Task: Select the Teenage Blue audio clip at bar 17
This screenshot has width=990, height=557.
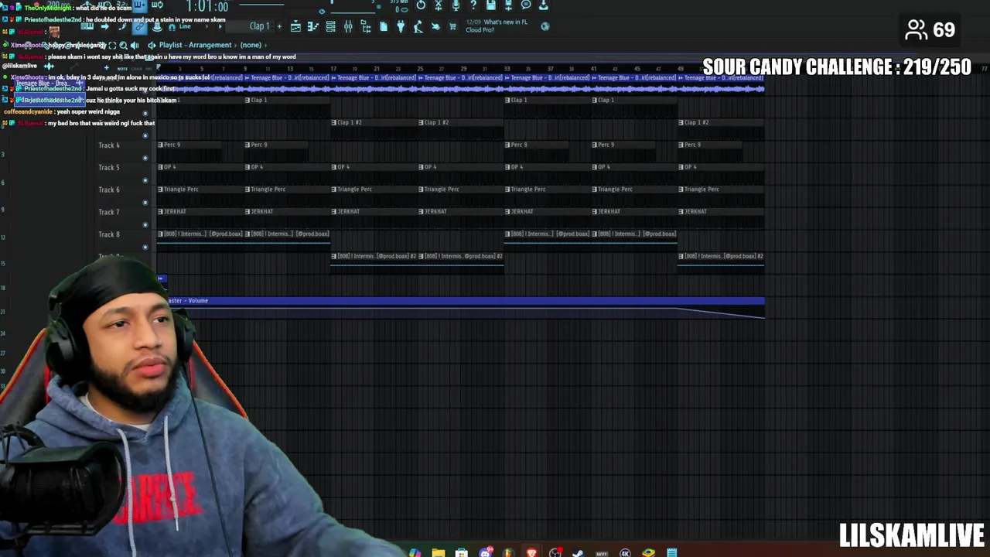Action: tap(374, 83)
